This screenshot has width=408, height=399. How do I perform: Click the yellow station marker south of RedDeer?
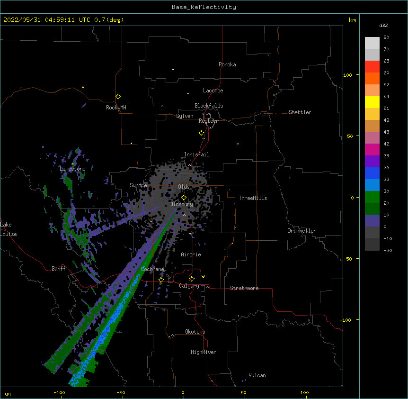click(202, 133)
